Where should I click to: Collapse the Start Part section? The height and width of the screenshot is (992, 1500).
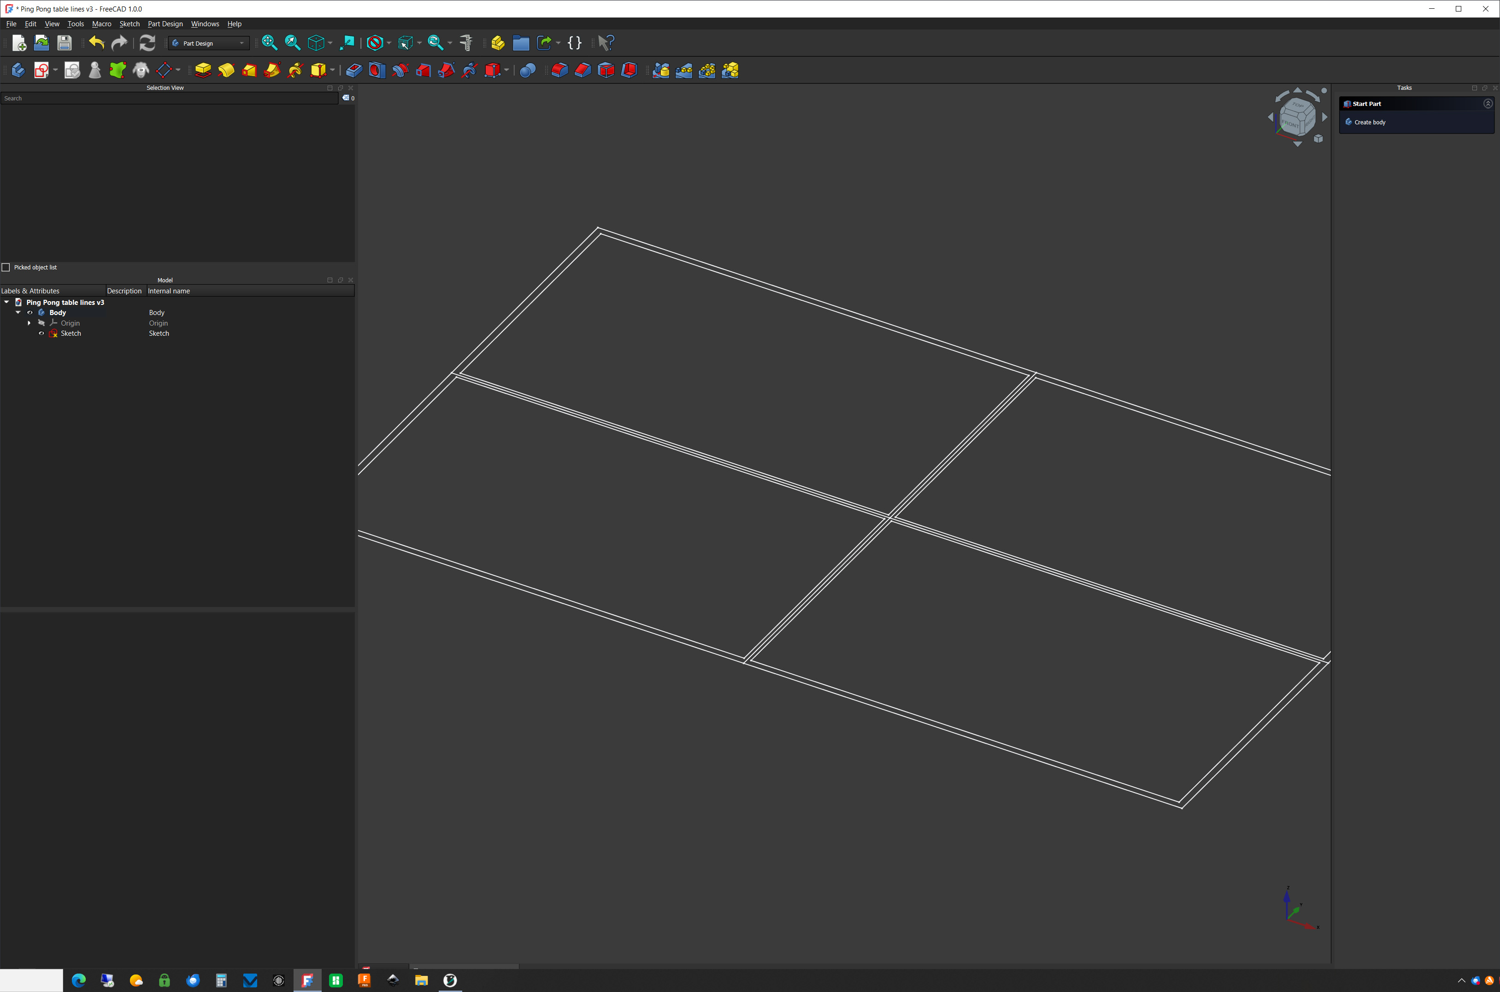[x=1488, y=103]
